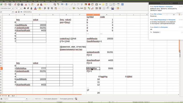This screenshot has height=103, width=183.
Task: Click the Insert Chart icon
Action: pos(89,4)
